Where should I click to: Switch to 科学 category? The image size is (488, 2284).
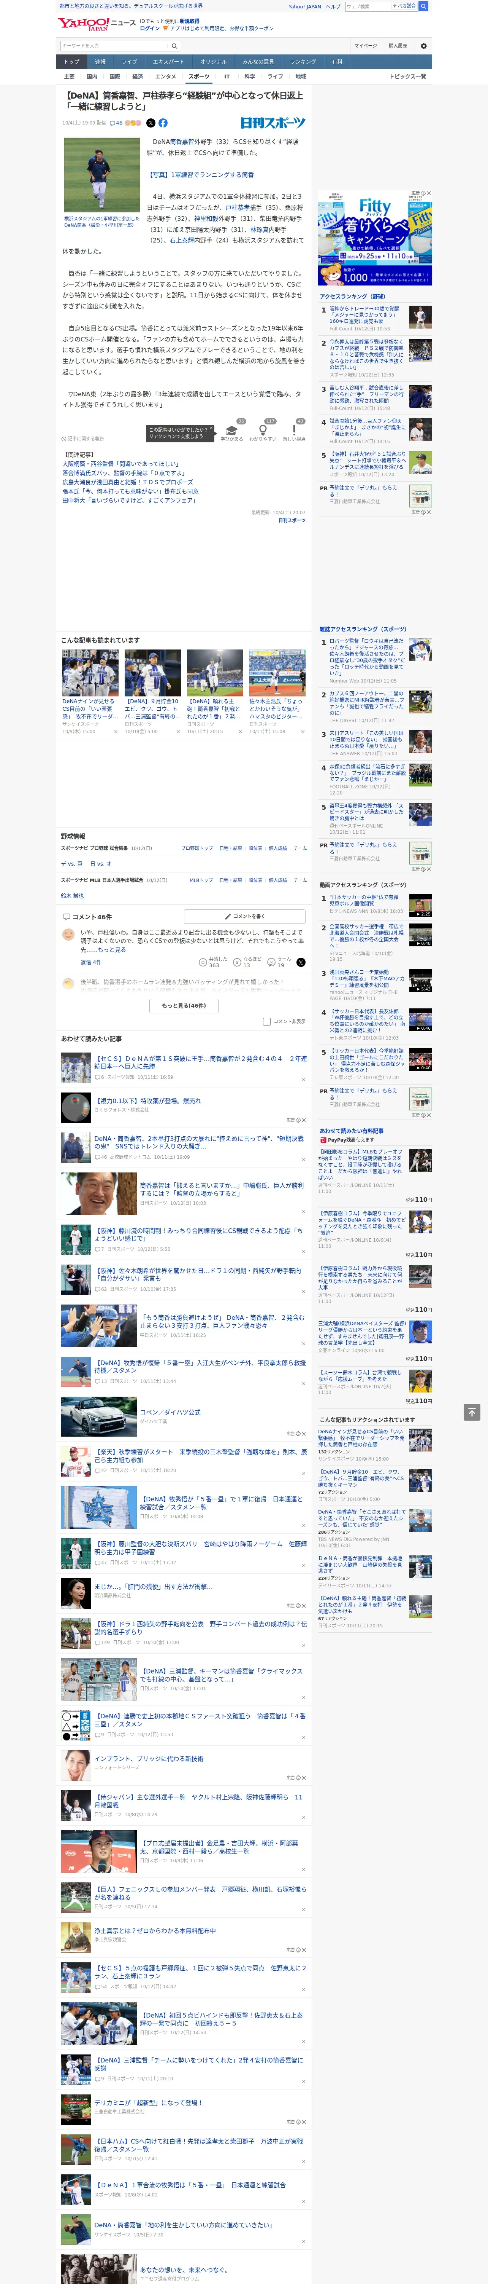point(250,76)
